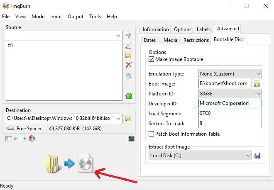Open the View menu
Screen dimensions: 274x190
(20, 17)
